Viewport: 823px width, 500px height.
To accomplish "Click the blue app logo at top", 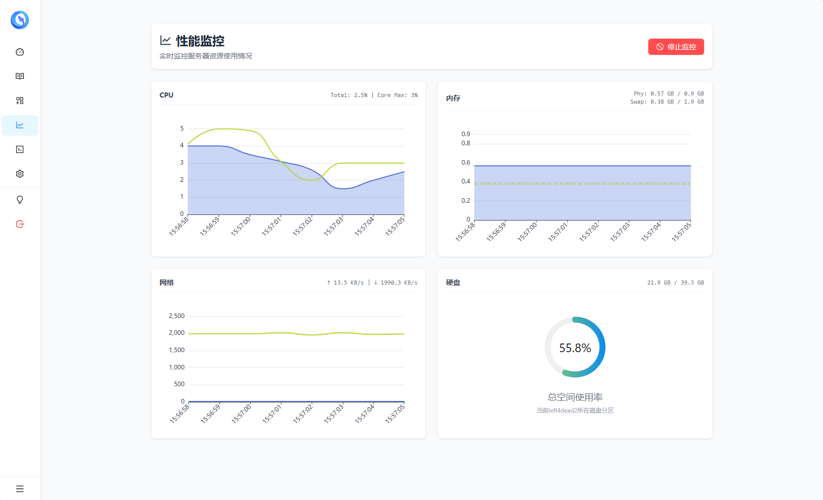I will click(x=20, y=20).
